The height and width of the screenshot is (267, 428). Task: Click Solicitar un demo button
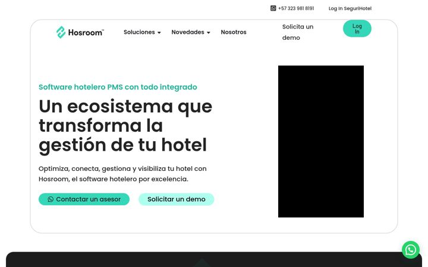click(x=177, y=199)
